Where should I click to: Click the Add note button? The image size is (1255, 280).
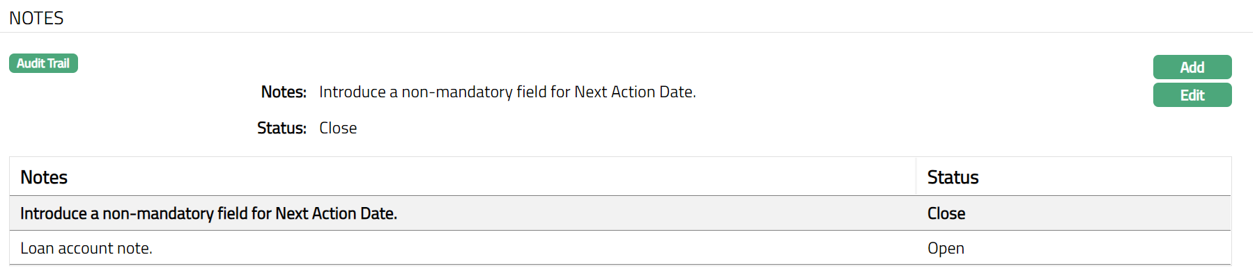tap(1192, 67)
